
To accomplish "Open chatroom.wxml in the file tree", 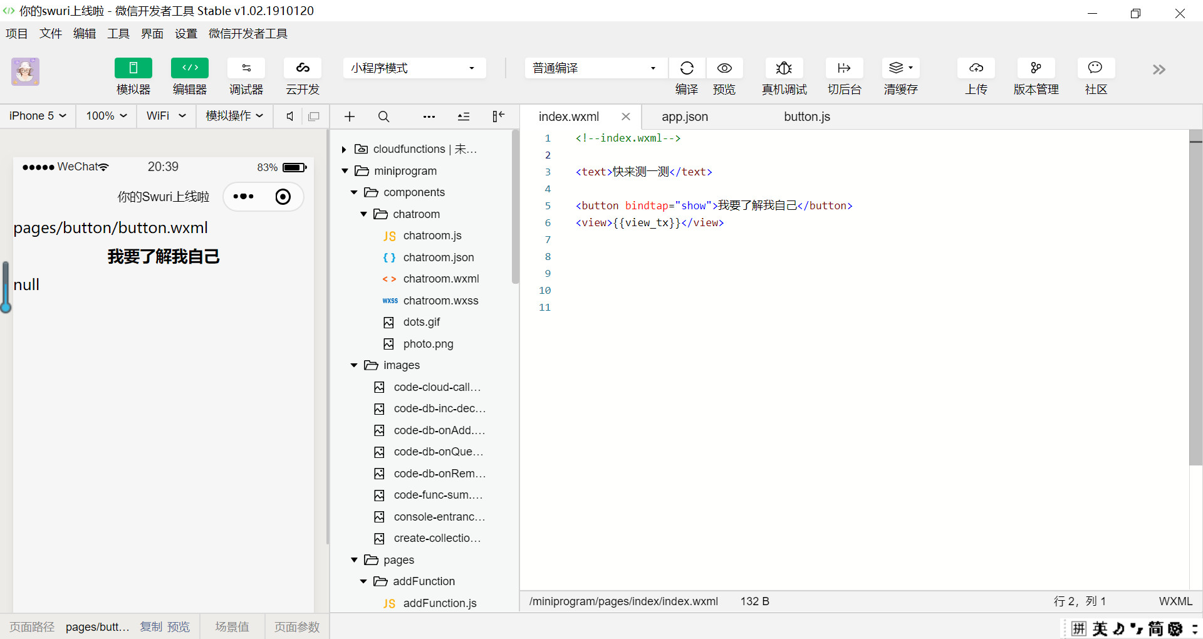I will click(440, 279).
